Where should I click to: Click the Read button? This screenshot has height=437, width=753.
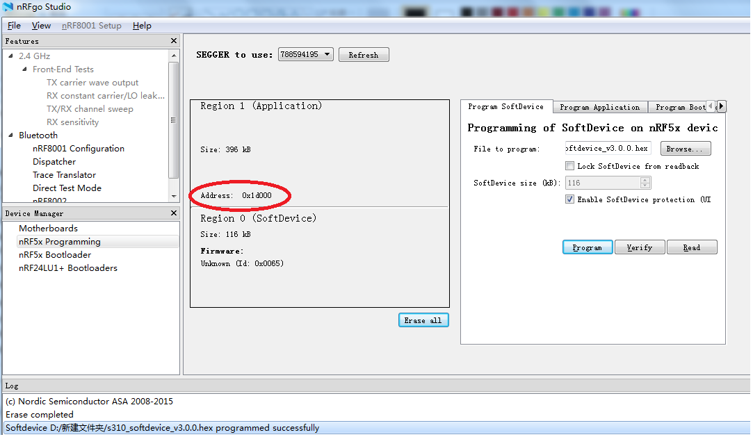tap(692, 247)
